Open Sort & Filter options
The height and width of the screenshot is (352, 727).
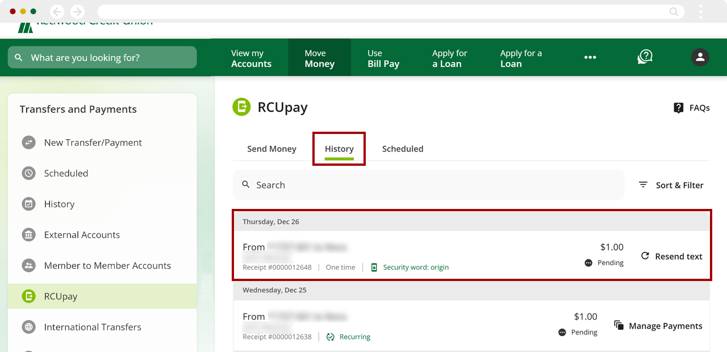(679, 185)
